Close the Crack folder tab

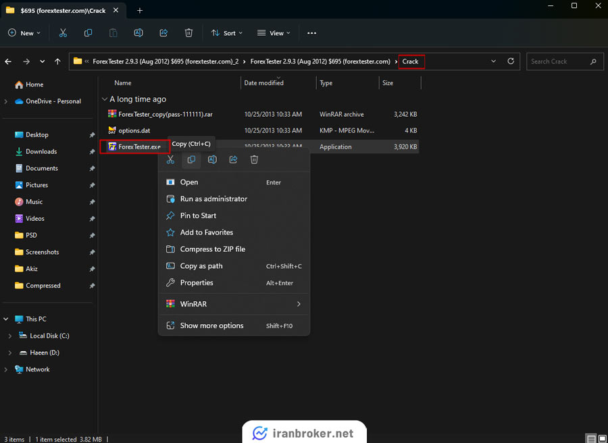pos(116,10)
